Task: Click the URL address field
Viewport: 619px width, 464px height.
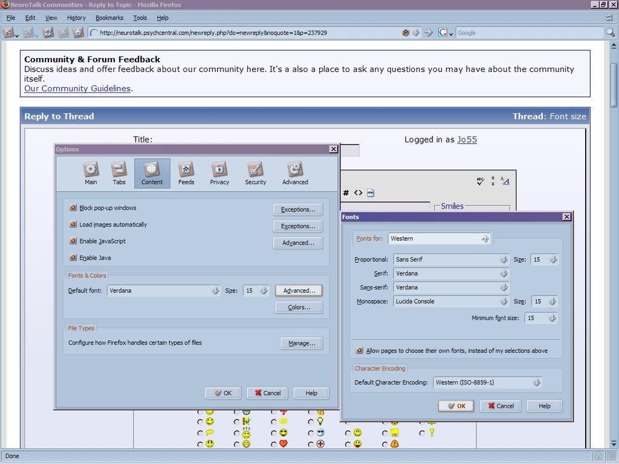Action: click(248, 33)
